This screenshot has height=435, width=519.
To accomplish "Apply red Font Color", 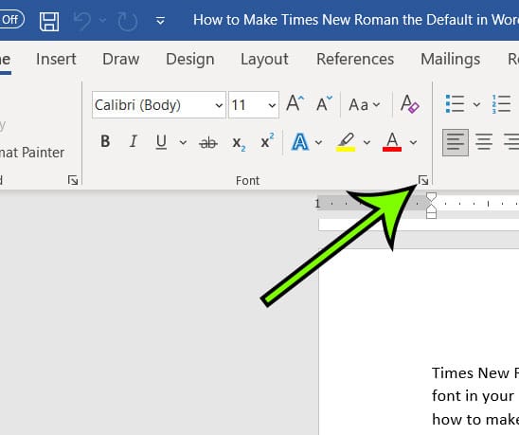I will 392,142.
